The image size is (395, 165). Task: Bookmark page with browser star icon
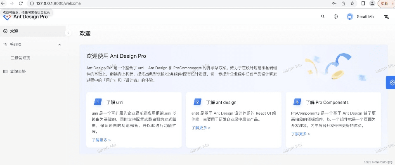(352, 3)
